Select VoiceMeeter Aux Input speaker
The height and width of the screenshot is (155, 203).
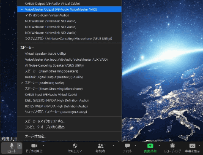pyautogui.click(x=69, y=59)
